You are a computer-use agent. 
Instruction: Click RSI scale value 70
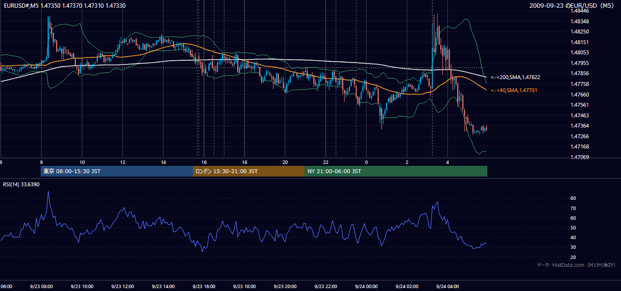click(x=573, y=208)
